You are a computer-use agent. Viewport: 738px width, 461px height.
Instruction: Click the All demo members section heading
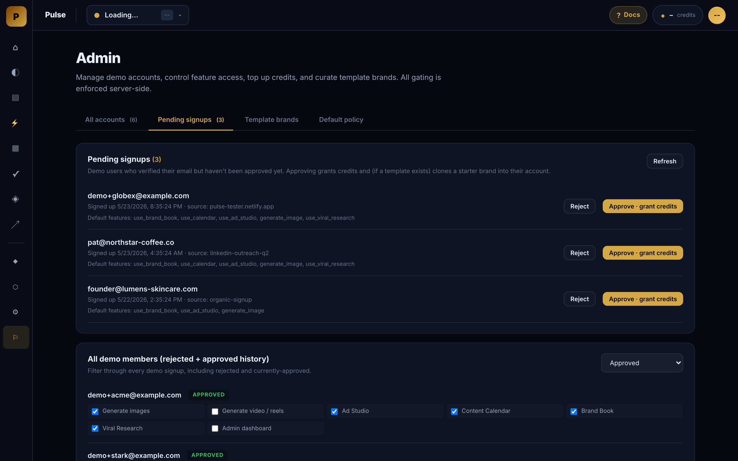178,359
